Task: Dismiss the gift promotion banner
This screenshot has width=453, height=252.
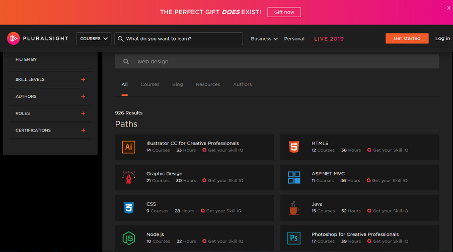Action: (x=448, y=8)
